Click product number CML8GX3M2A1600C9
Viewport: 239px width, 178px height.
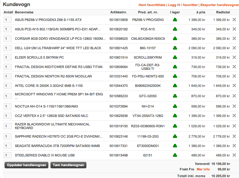coord(148,39)
